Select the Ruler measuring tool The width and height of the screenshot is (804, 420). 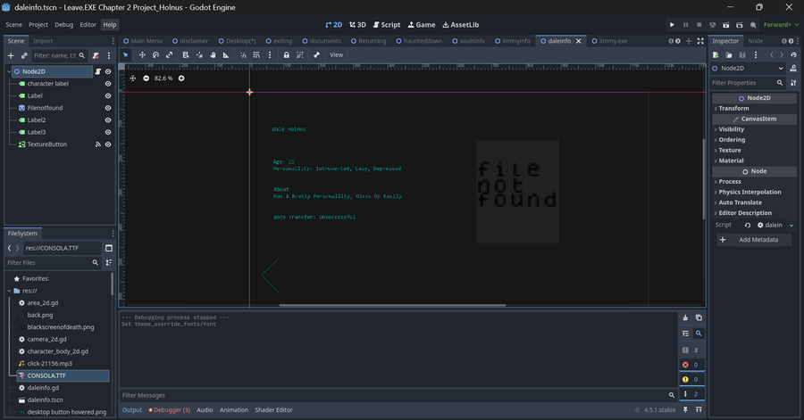(226, 54)
